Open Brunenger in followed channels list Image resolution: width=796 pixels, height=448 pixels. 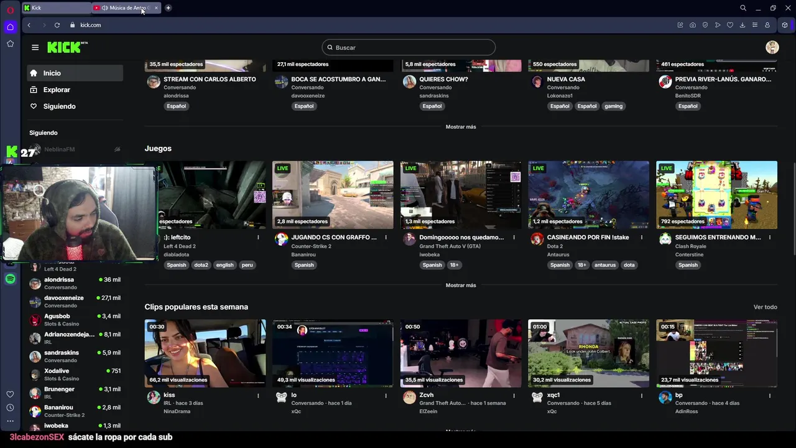tap(75, 393)
